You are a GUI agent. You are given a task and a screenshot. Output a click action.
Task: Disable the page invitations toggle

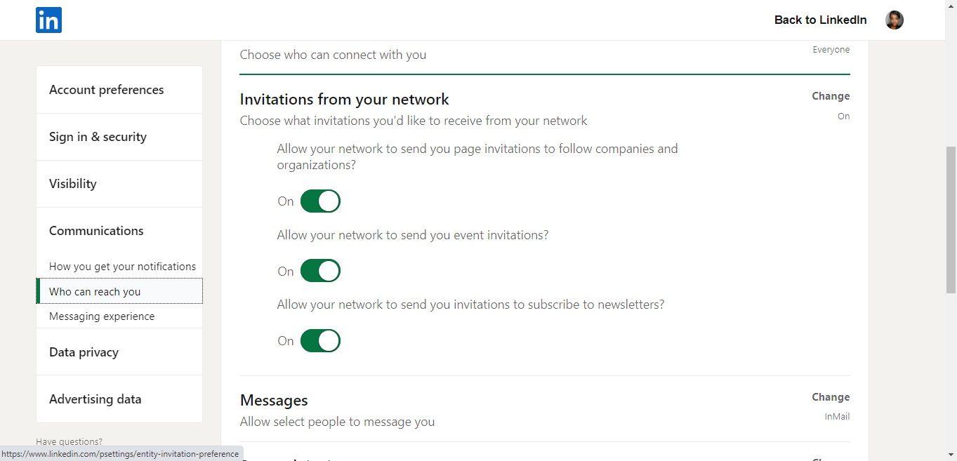[320, 201]
